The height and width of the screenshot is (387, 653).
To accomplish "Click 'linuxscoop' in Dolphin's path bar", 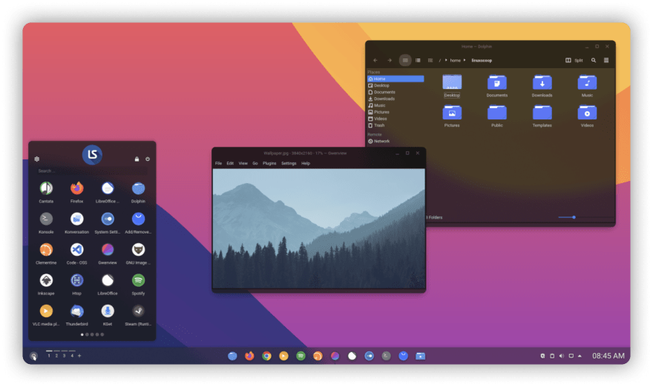I will click(482, 60).
